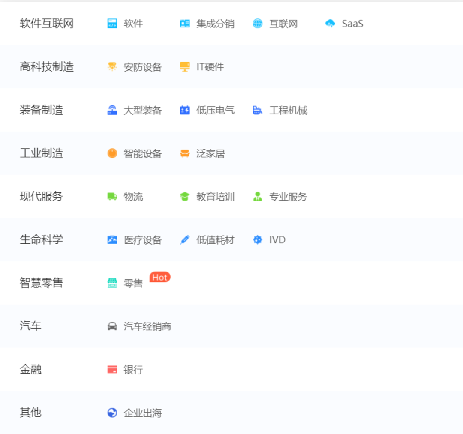This screenshot has width=463, height=434.
Task: Click the IT硬件 monitor icon
Action: 185,67
